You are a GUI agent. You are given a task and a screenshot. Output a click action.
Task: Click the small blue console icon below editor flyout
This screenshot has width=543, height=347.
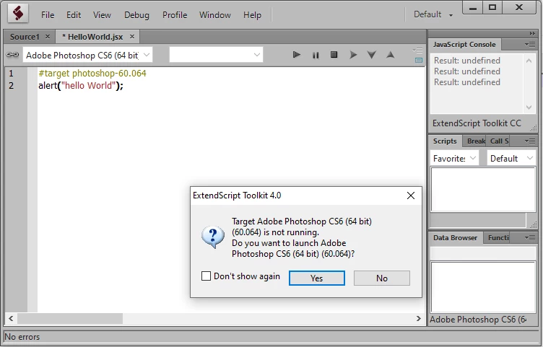(x=419, y=60)
